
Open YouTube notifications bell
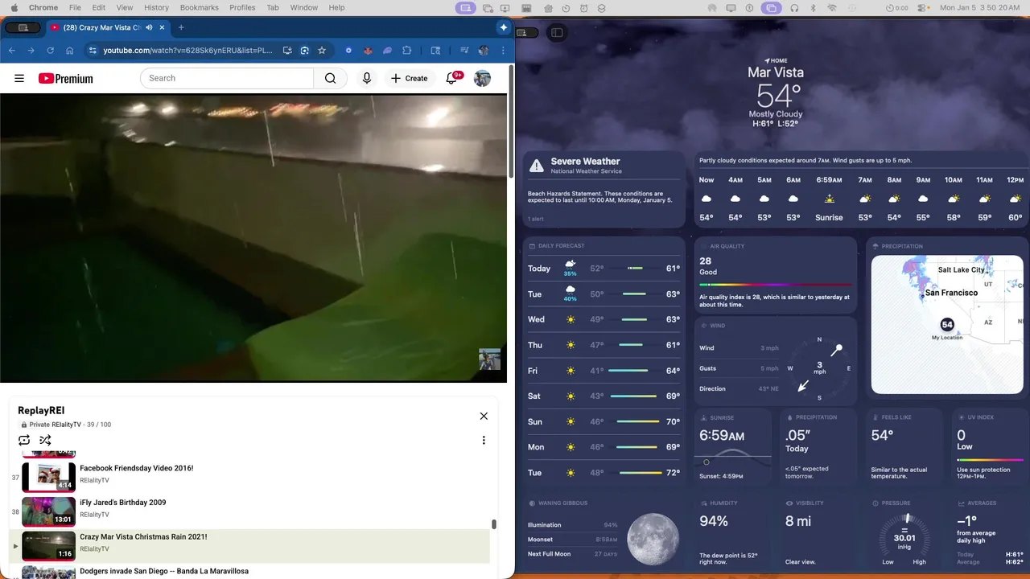coord(452,78)
